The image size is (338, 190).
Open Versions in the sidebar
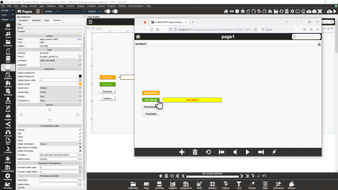coord(8,92)
